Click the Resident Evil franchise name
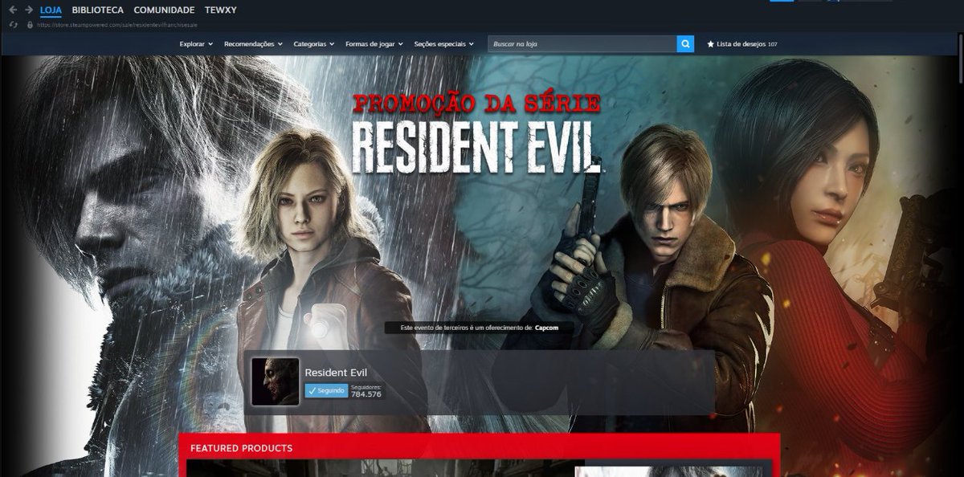 pos(336,373)
